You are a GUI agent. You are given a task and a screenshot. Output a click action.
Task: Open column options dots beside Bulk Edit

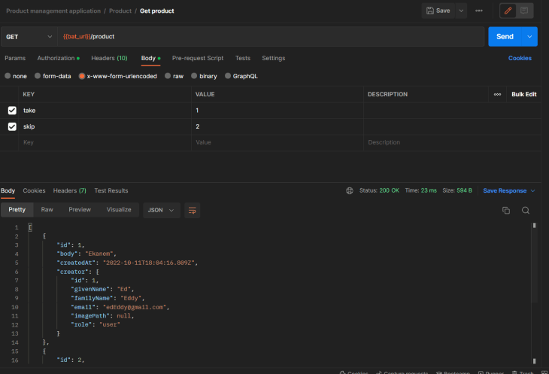click(497, 94)
